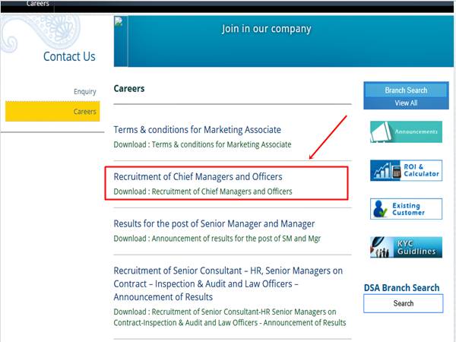The width and height of the screenshot is (456, 342).
Task: Open Terms & conditions for Marketing Associate heading
Action: click(x=197, y=130)
